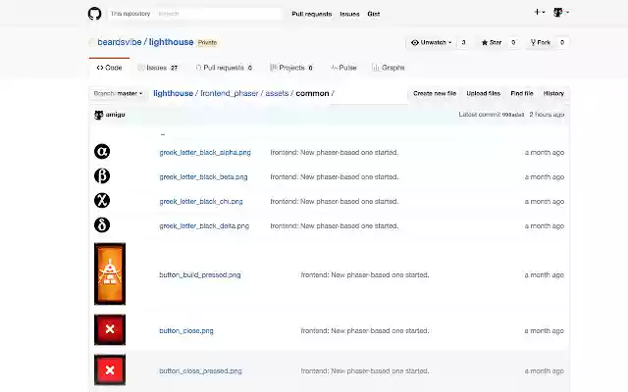
Task: Open button_close_pressed.png file
Action: point(200,371)
